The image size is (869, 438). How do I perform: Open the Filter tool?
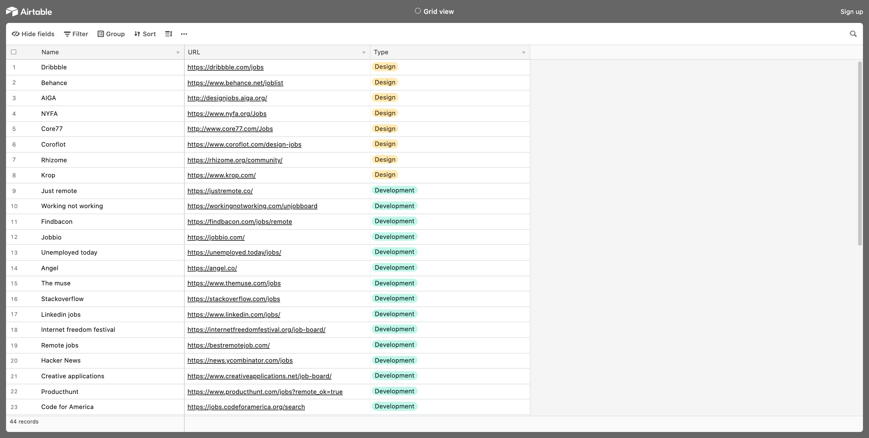[76, 34]
